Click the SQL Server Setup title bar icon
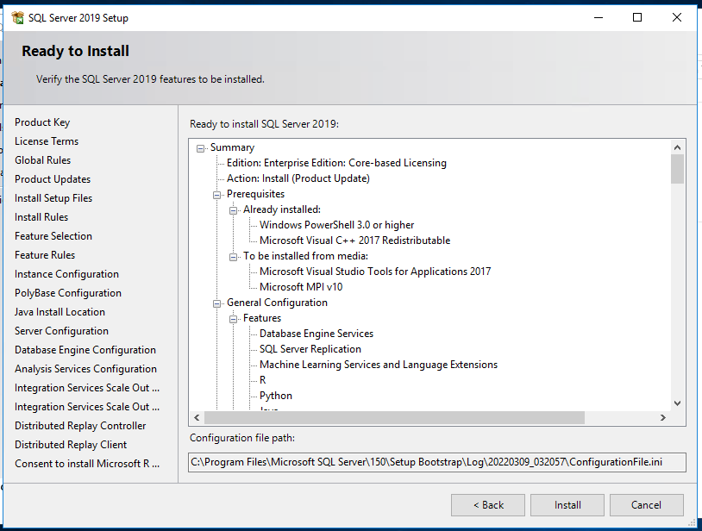 pyautogui.click(x=17, y=18)
